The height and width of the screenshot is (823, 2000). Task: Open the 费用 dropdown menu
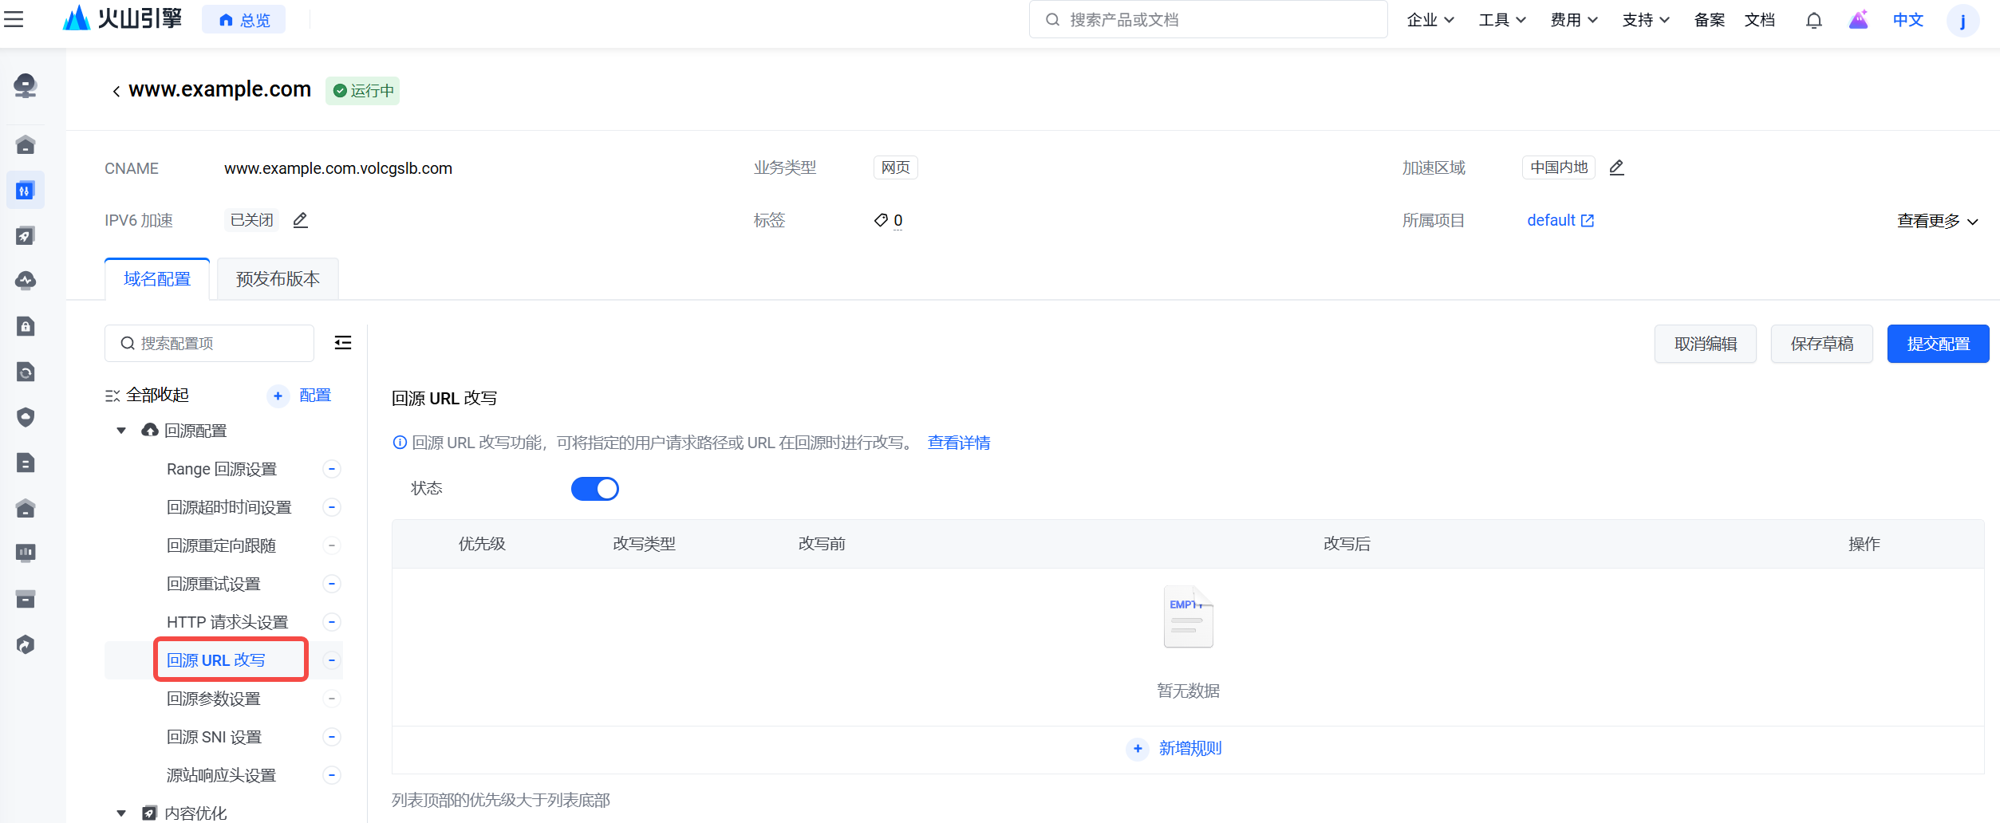[x=1573, y=20]
